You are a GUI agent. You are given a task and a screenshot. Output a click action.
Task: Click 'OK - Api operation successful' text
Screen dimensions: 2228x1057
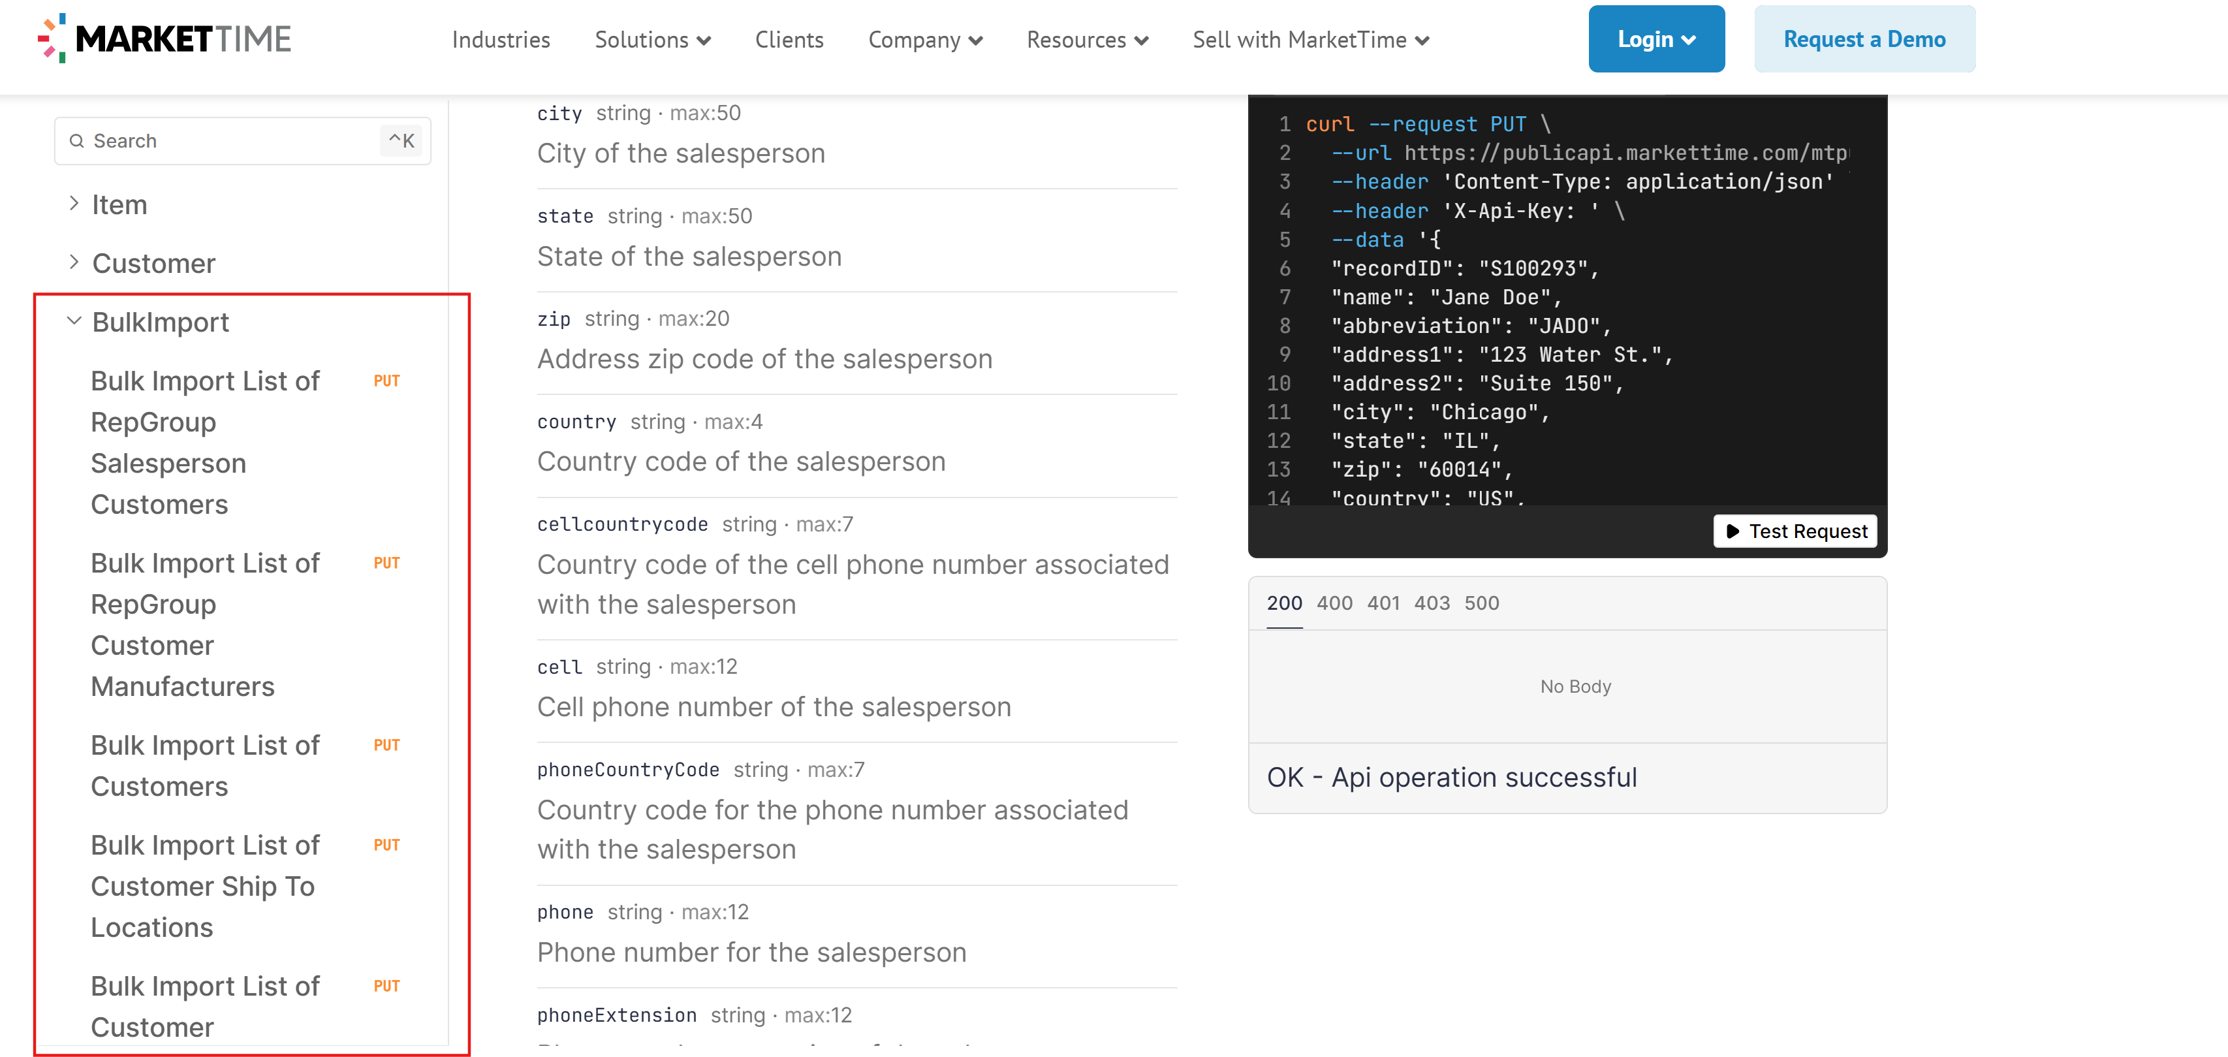[1451, 777]
